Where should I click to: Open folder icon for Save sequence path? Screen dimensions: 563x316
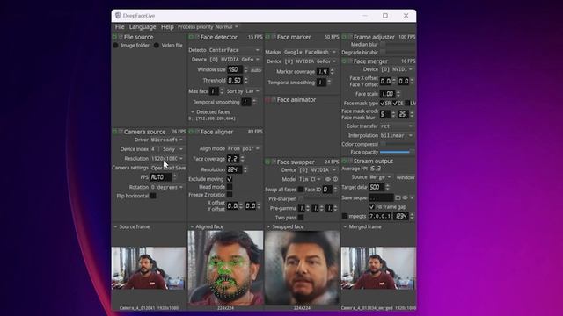click(398, 197)
